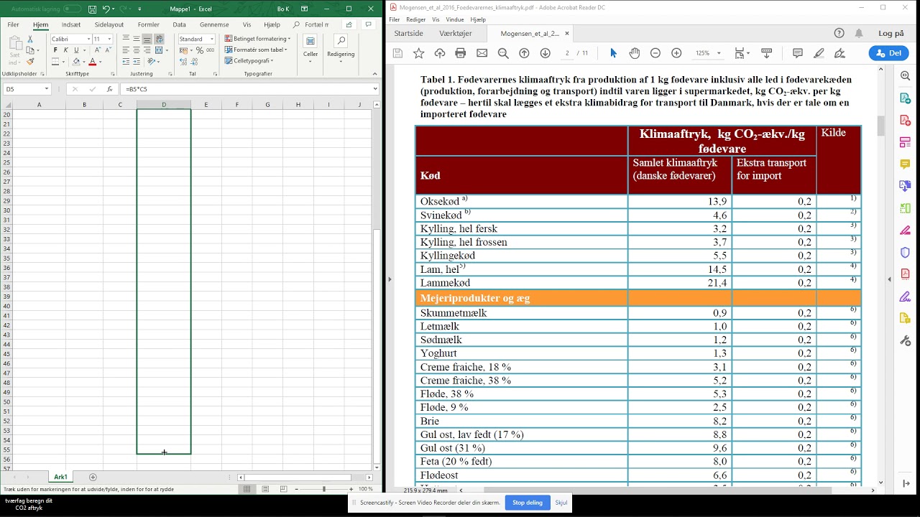
Task: Click the red font color swatch
Action: click(x=92, y=62)
